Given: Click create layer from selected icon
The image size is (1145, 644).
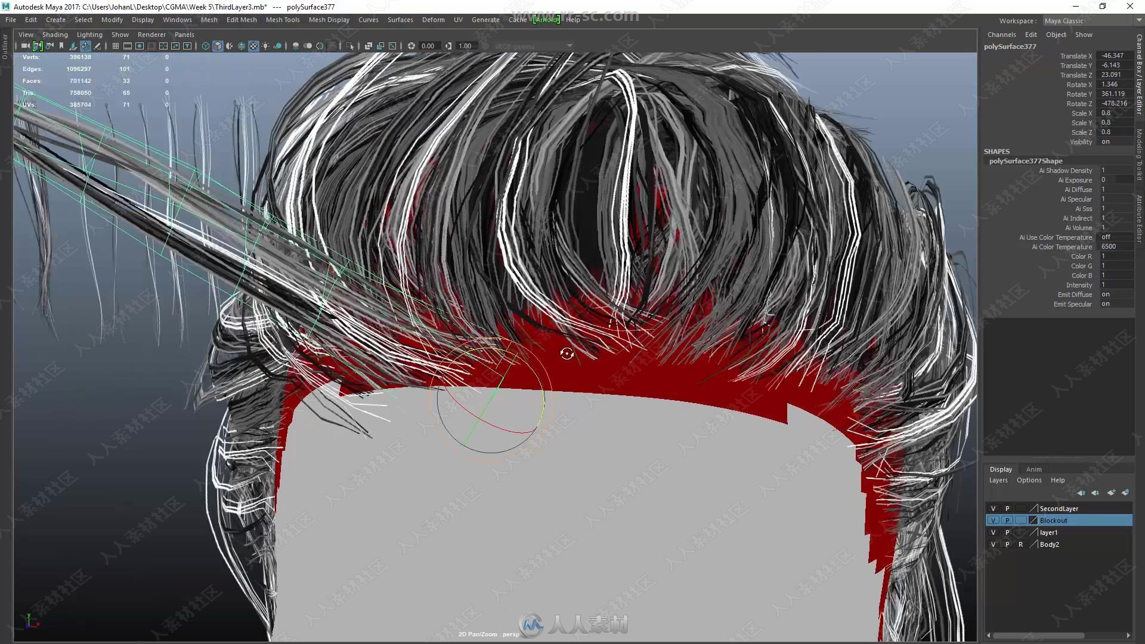Looking at the screenshot, I should [1125, 493].
